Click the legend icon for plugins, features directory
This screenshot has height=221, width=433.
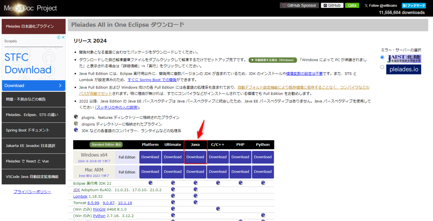pyautogui.click(x=76, y=117)
